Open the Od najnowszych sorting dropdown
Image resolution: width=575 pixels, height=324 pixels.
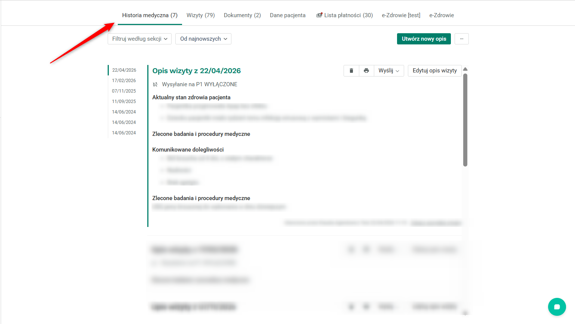pos(203,39)
